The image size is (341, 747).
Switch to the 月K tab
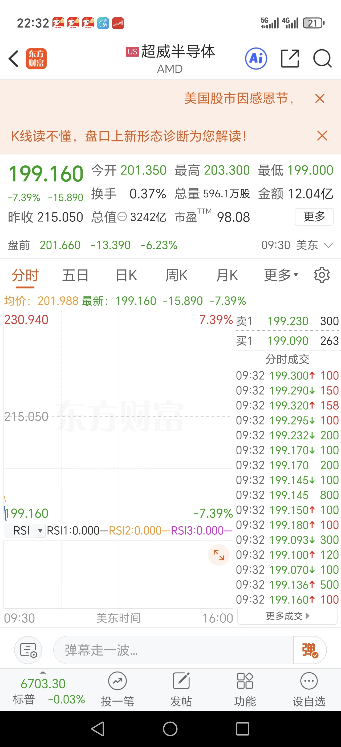pos(227,275)
